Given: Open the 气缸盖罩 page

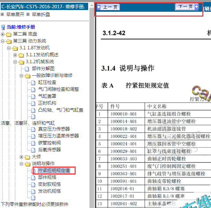Looking at the screenshot, I should click(x=47, y=96).
